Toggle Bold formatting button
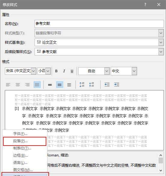The width and height of the screenshot is (166, 176). click(x=56, y=71)
